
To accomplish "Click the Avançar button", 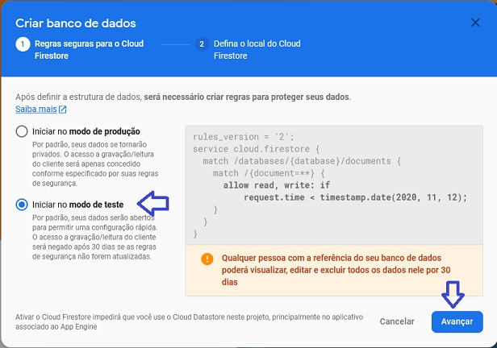I will (x=457, y=321).
